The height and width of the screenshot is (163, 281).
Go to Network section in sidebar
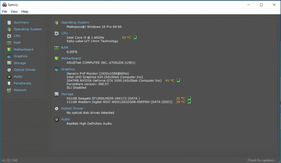click(x=20, y=90)
